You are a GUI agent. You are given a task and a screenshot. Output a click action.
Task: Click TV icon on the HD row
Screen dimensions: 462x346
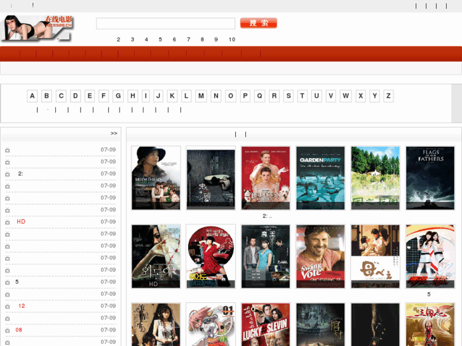8,222
